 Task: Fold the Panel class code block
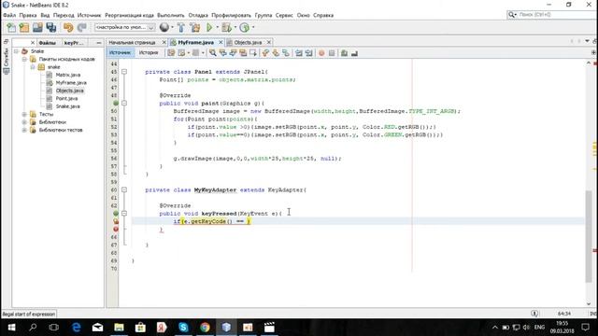[x=124, y=72]
